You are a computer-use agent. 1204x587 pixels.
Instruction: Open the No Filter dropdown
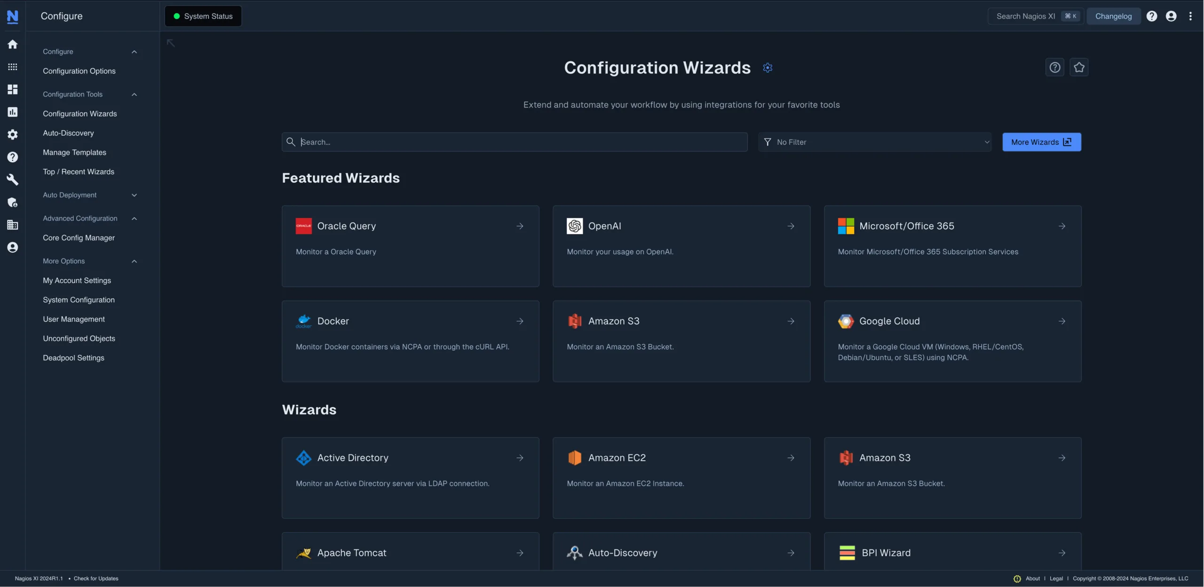click(875, 142)
